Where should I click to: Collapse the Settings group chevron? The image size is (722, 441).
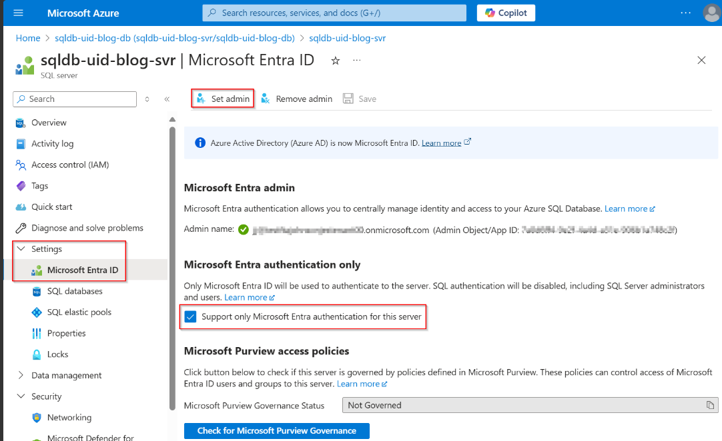tap(21, 248)
